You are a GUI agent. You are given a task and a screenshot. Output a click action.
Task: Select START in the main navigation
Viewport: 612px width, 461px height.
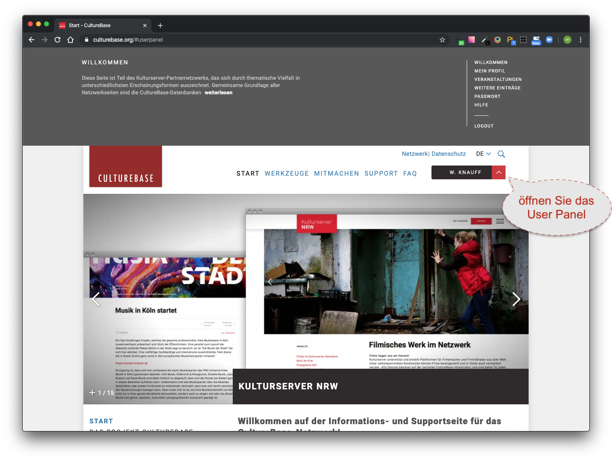click(x=248, y=173)
